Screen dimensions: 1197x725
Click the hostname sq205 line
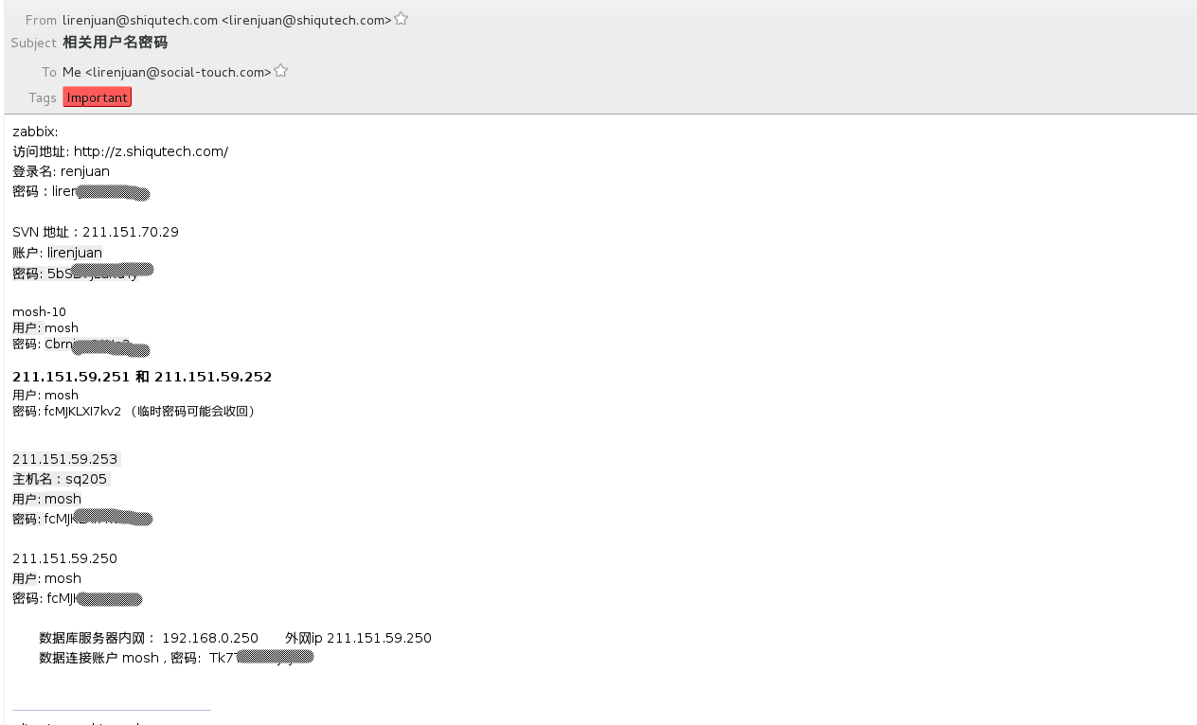(60, 479)
